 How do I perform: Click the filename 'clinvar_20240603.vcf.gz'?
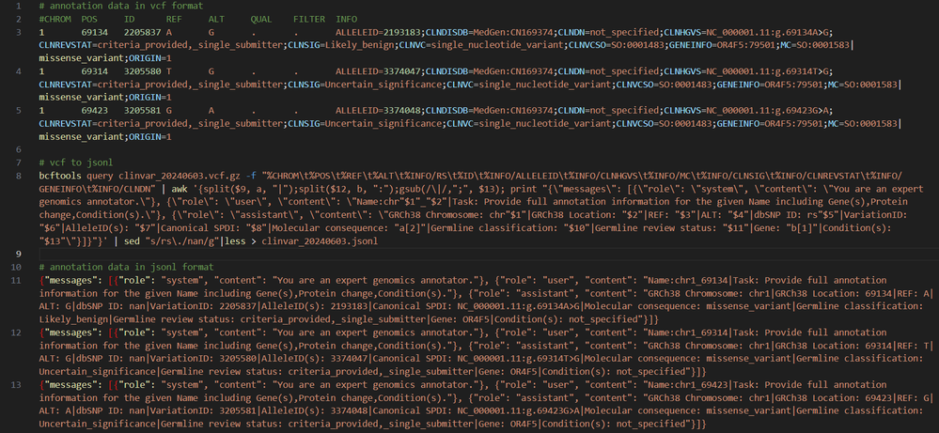[179, 176]
